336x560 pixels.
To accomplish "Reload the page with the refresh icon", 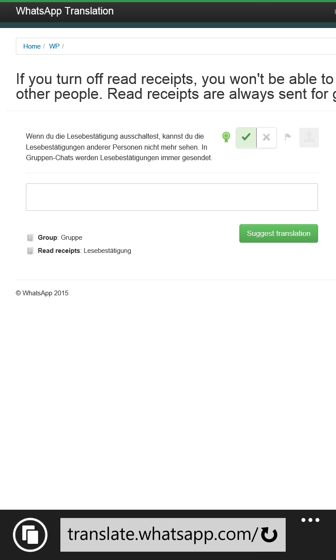I will point(269,535).
